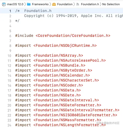Click the Copyright comment text on line 2
Viewport: 123px width, 128px height.
tap(73, 16)
